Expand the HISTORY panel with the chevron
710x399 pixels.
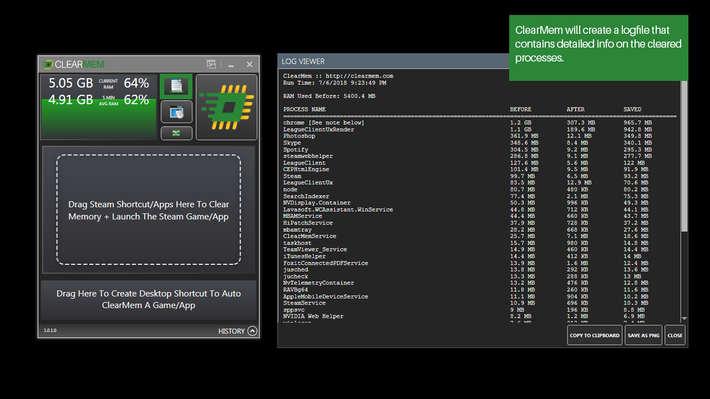tap(252, 331)
